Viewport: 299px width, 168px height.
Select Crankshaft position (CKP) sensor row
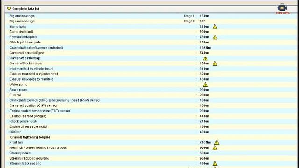point(151,100)
